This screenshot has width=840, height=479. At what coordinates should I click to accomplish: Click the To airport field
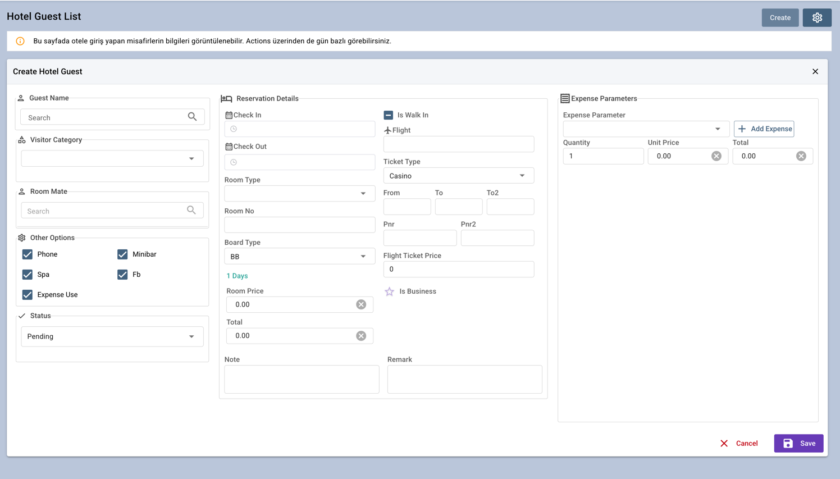[x=459, y=207]
